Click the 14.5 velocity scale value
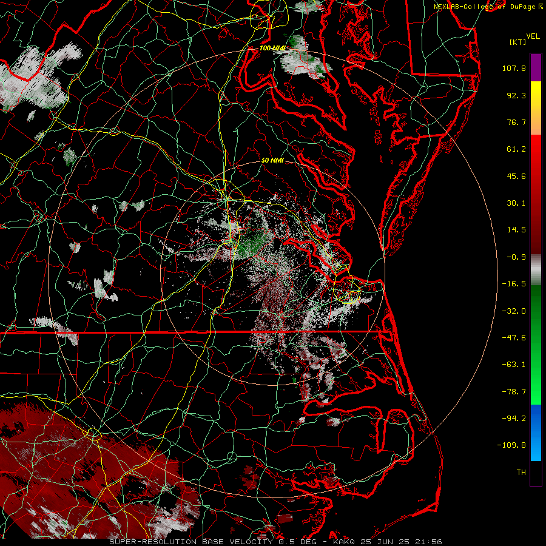Viewport: 546px width, 546px height. (x=516, y=230)
